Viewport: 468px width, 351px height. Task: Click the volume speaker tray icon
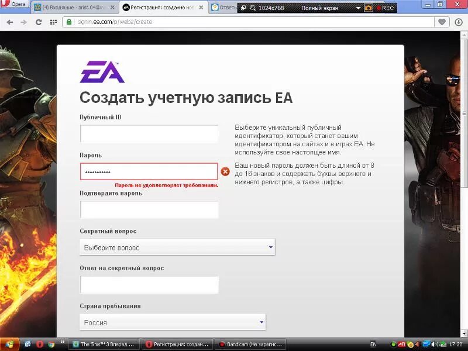tap(434, 345)
